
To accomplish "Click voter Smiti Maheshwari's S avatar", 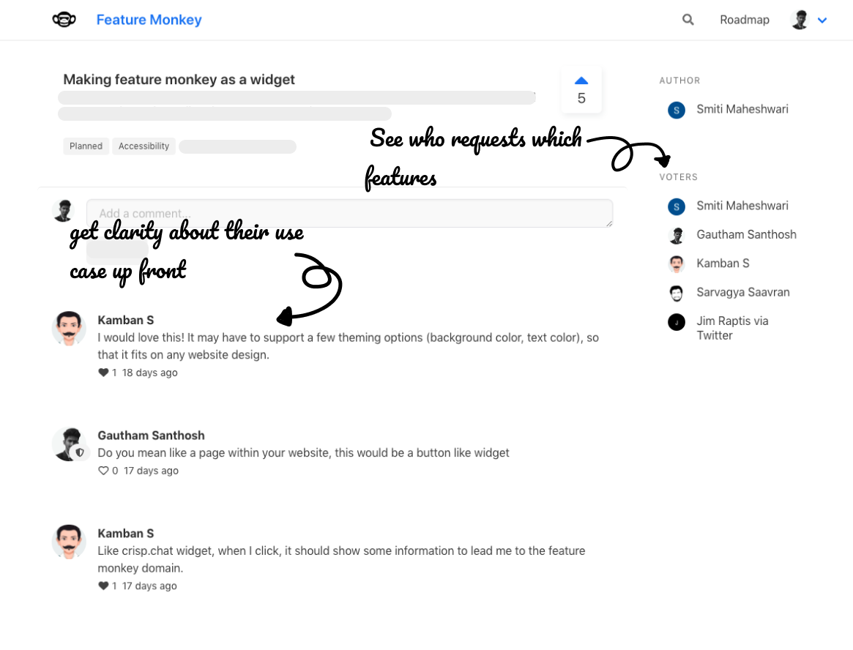I will tap(677, 206).
